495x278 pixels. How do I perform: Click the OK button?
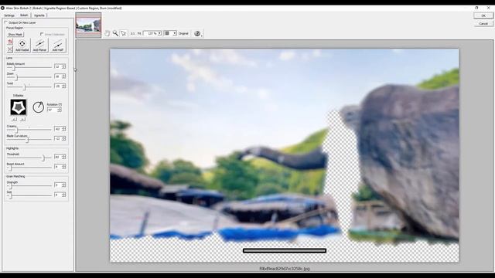click(483, 15)
